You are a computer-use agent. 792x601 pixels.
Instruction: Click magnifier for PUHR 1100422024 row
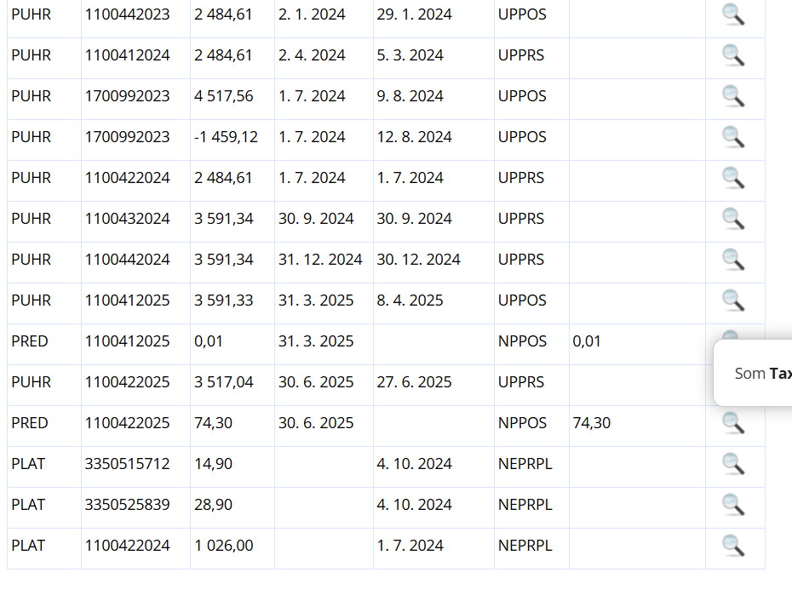[733, 178]
